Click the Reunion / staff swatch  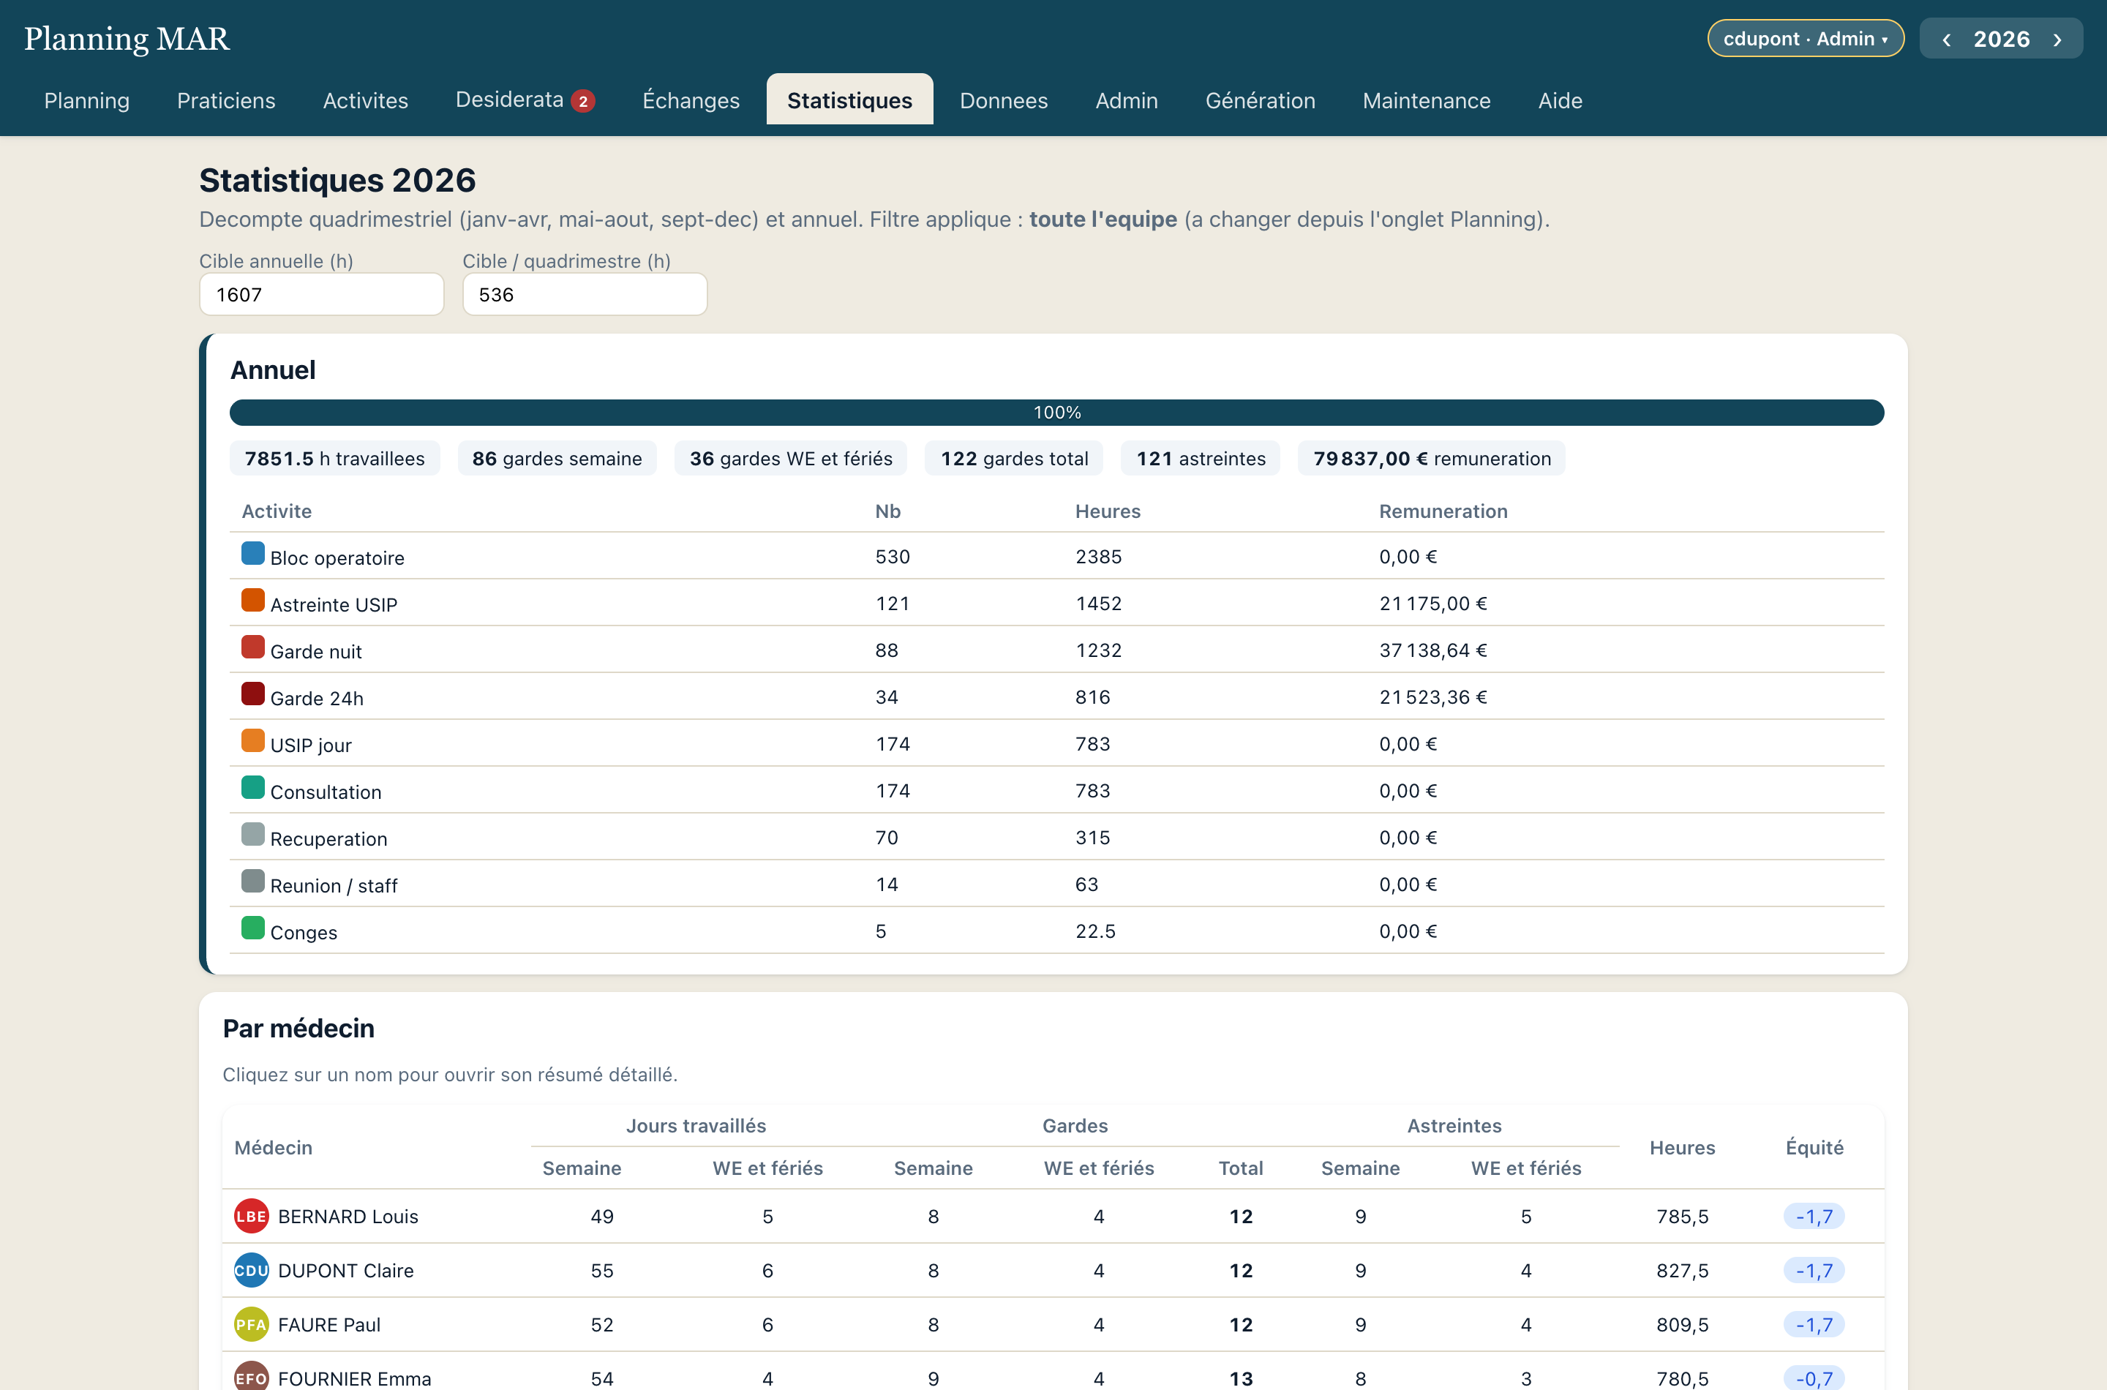tap(252, 882)
